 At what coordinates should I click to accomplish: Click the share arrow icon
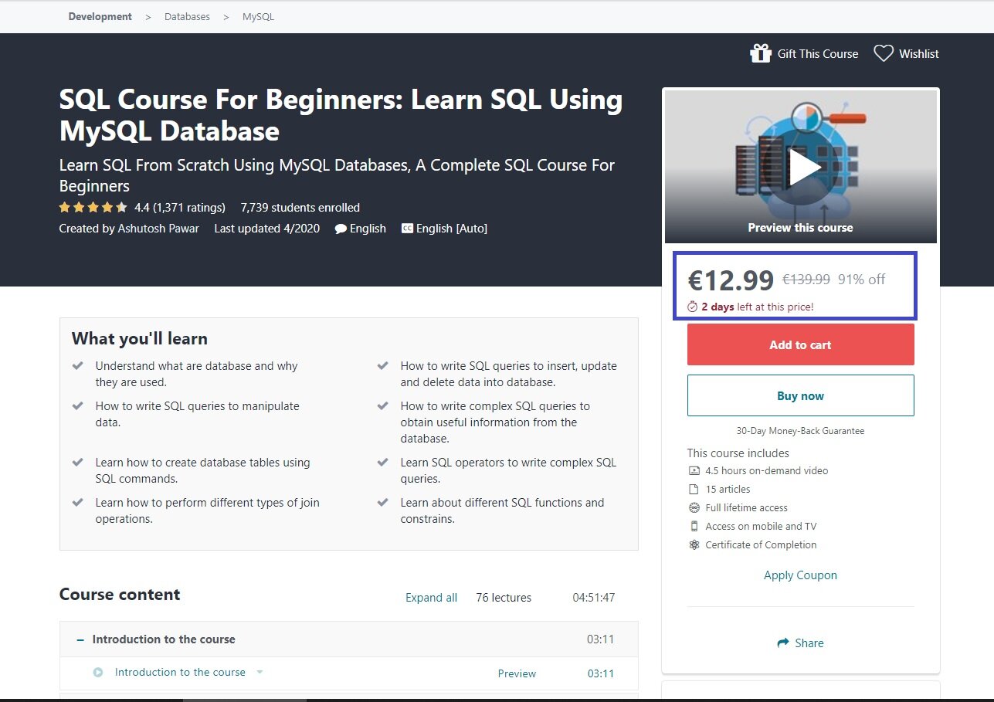pos(783,643)
